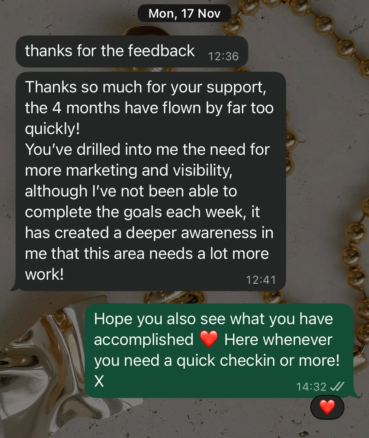Click the "more marketing and visibility" text line
Image resolution: width=369 pixels, height=438 pixels.
click(129, 171)
